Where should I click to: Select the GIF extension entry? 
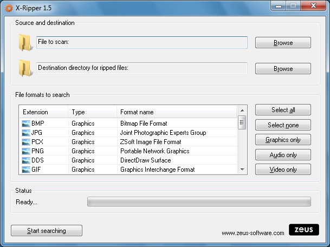pyautogui.click(x=36, y=170)
